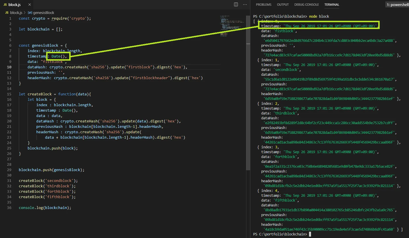Open the '1: powershell' terminal selector dropdown
Viewport: 409px width, 238px height.
(397, 5)
